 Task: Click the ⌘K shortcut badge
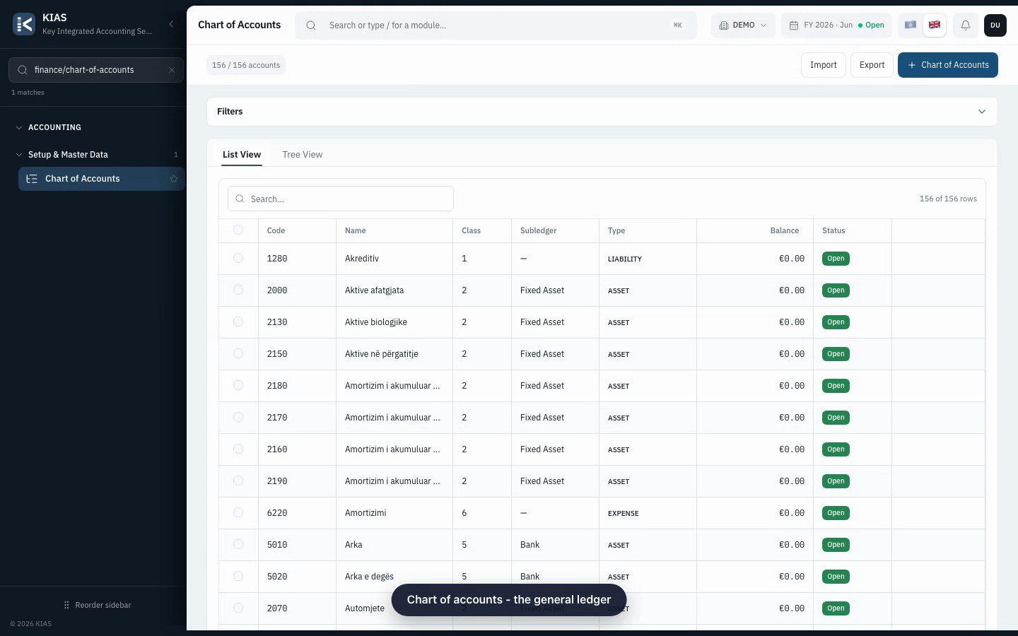(677, 25)
